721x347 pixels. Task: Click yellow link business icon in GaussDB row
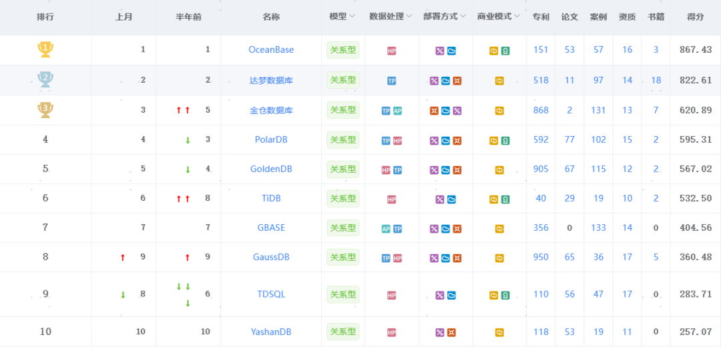(x=499, y=258)
